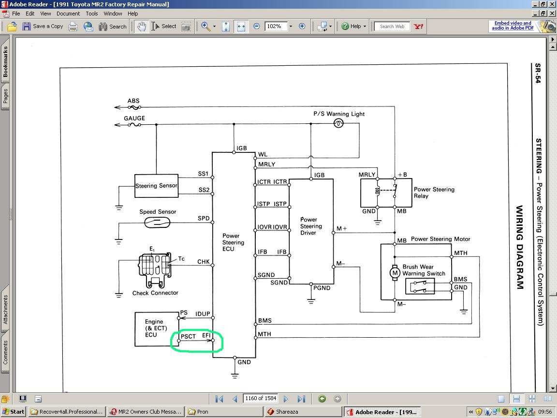This screenshot has width=557, height=418.
Task: Click the Search button with binoculars
Action: [x=112, y=27]
